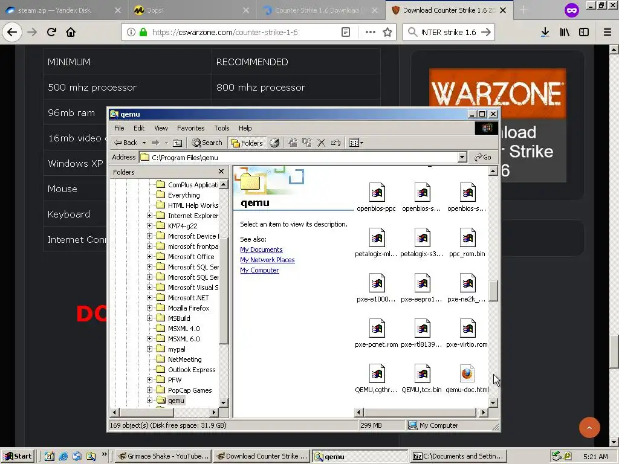Open the Address bar dropdown arrow
619x464 pixels.
tap(462, 157)
